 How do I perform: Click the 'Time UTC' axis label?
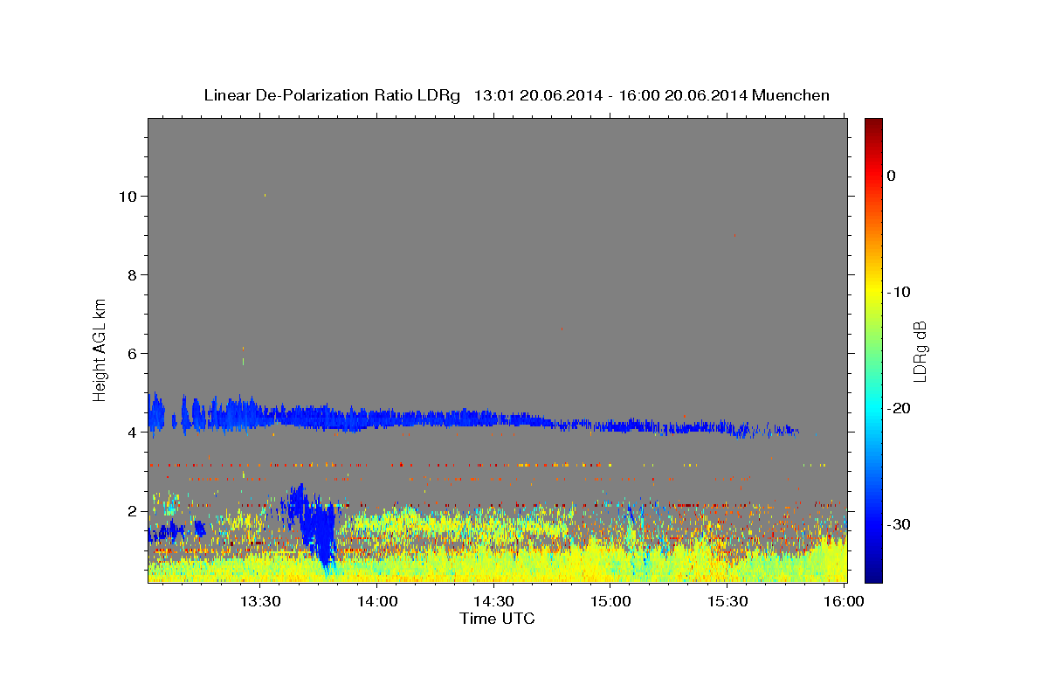tap(497, 619)
